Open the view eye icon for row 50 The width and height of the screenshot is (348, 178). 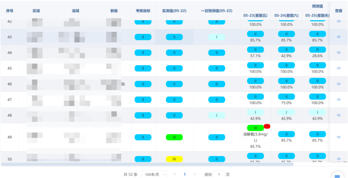[339, 159]
